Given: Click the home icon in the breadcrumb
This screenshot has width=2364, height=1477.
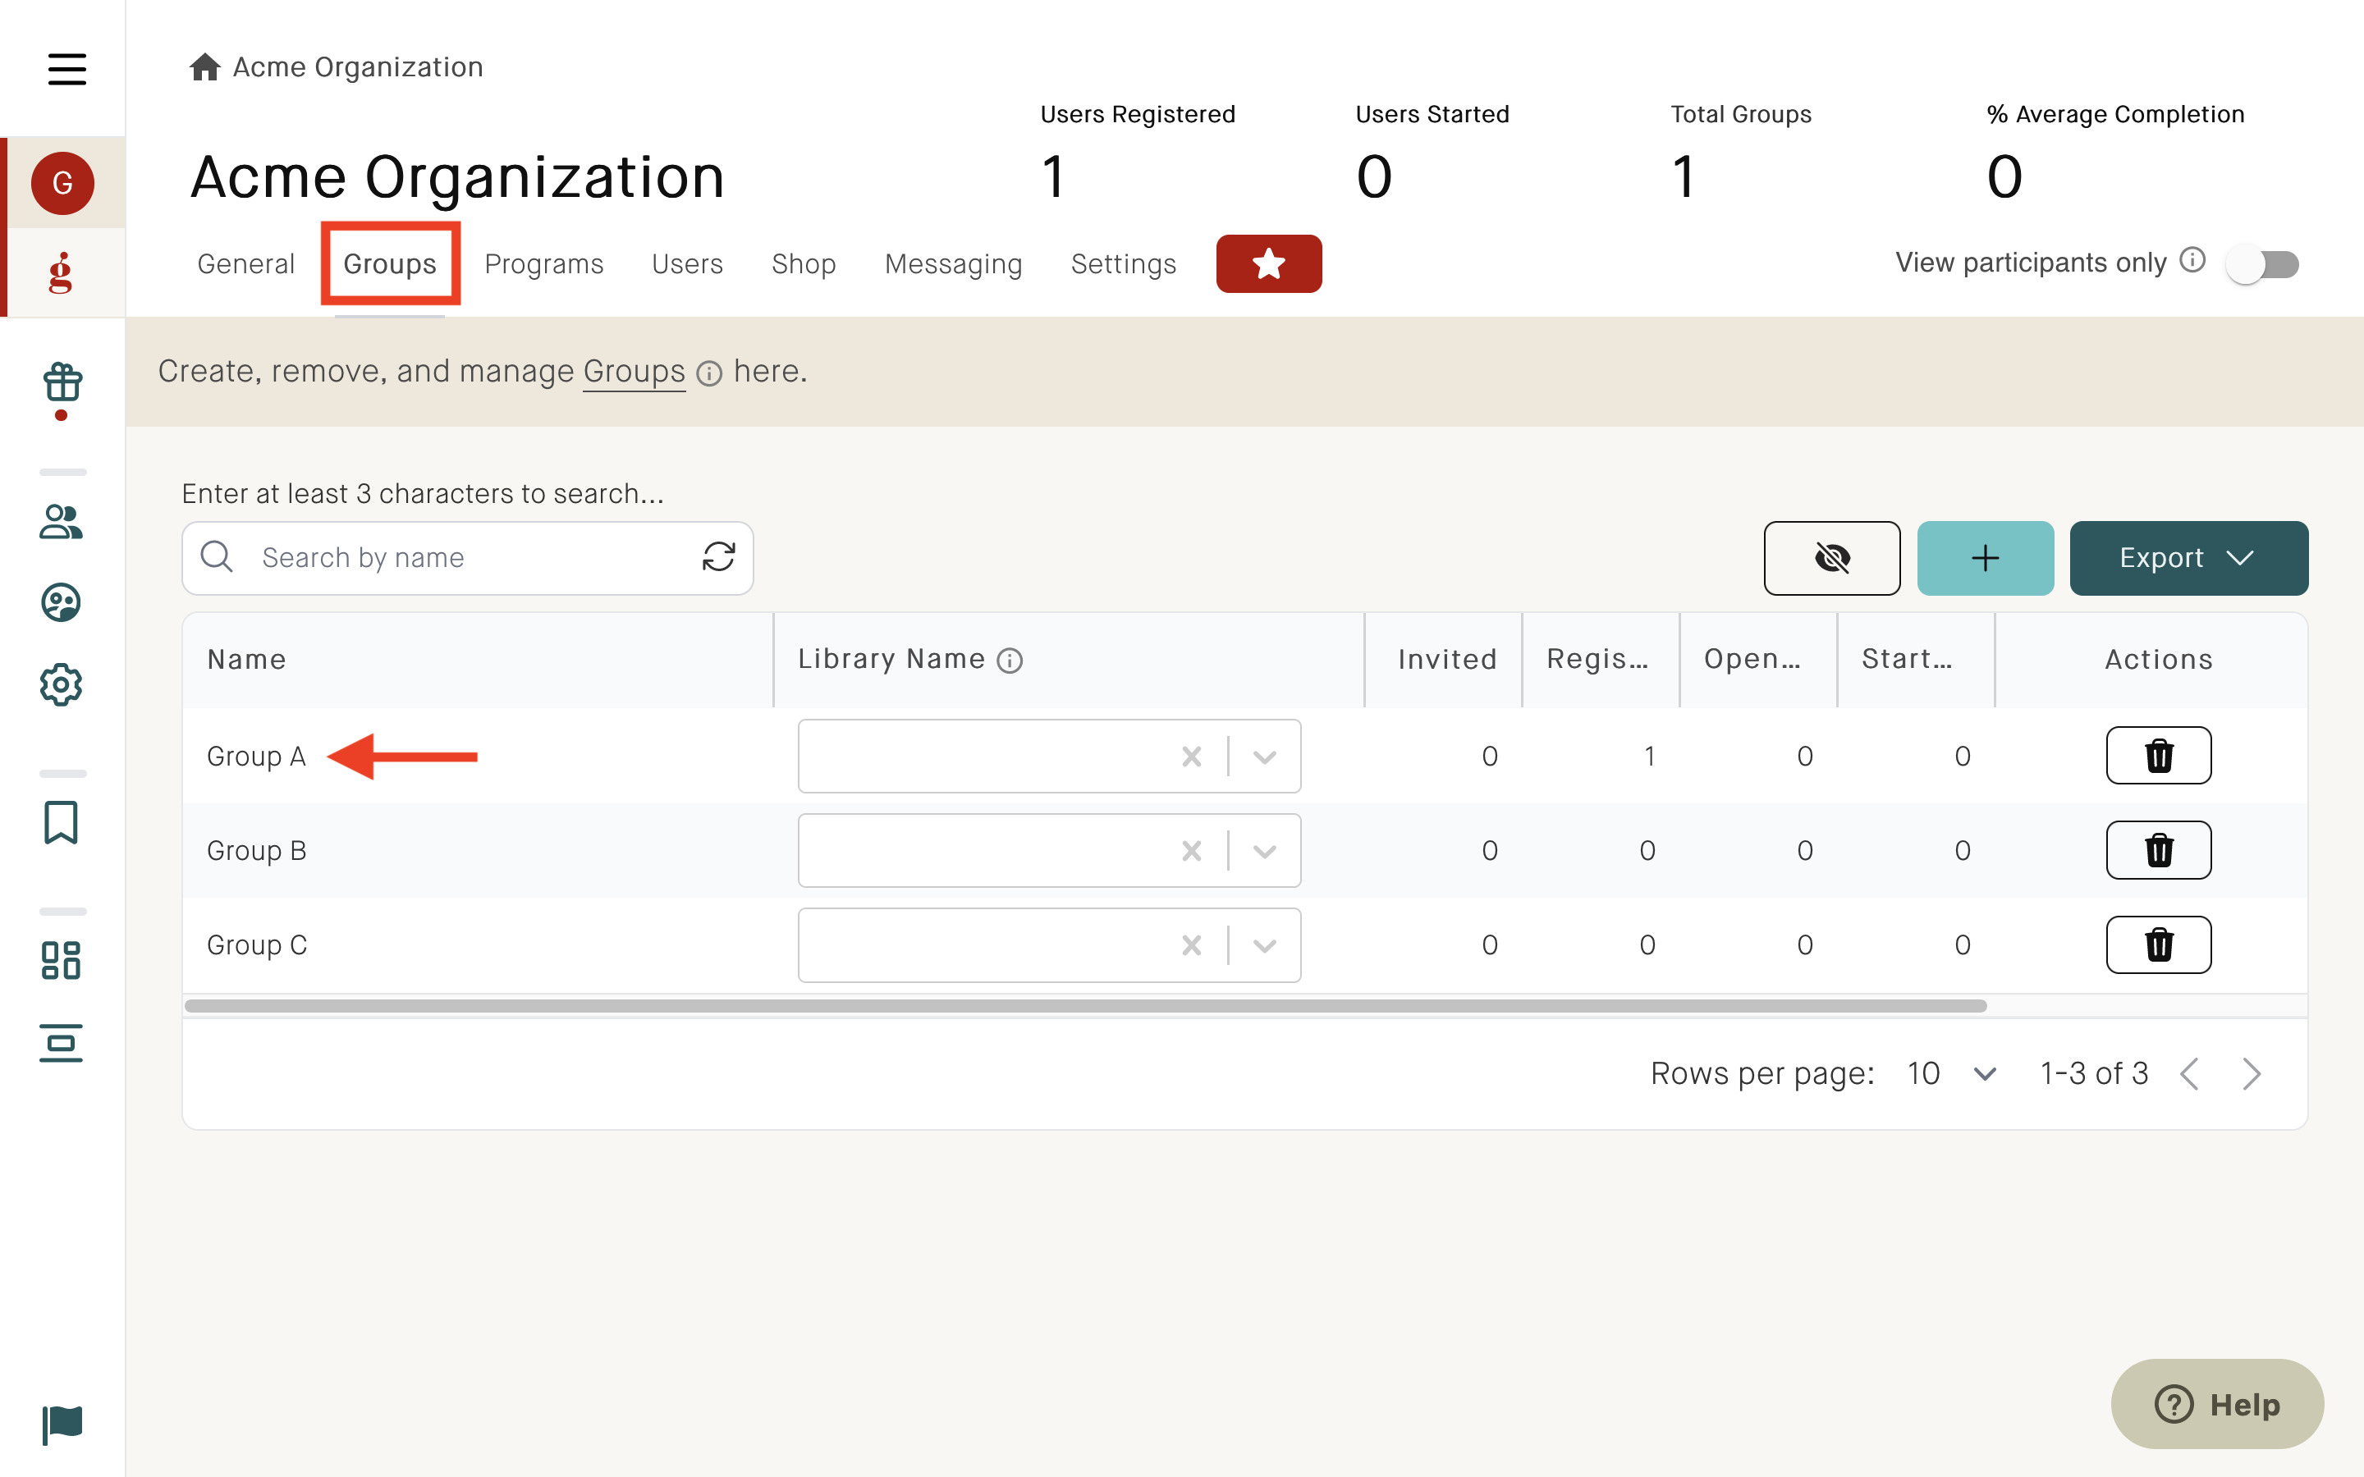Looking at the screenshot, I should [x=204, y=66].
